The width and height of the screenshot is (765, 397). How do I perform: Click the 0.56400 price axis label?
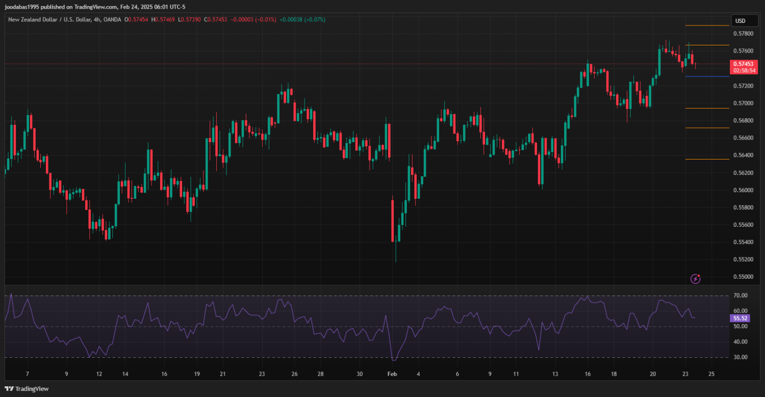[x=743, y=155]
